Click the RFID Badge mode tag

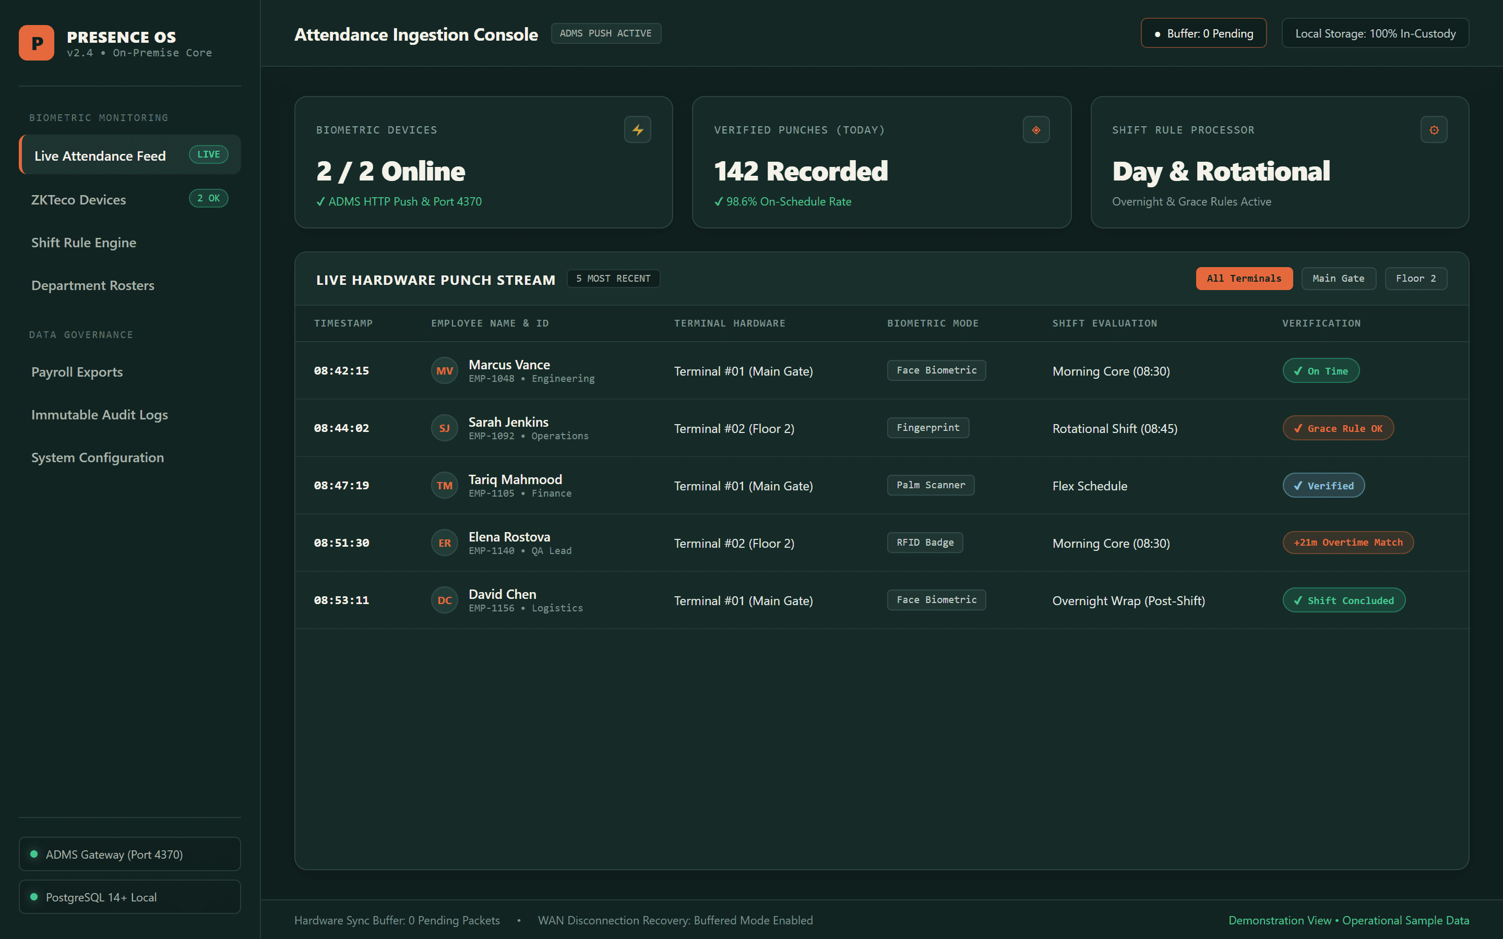click(925, 542)
